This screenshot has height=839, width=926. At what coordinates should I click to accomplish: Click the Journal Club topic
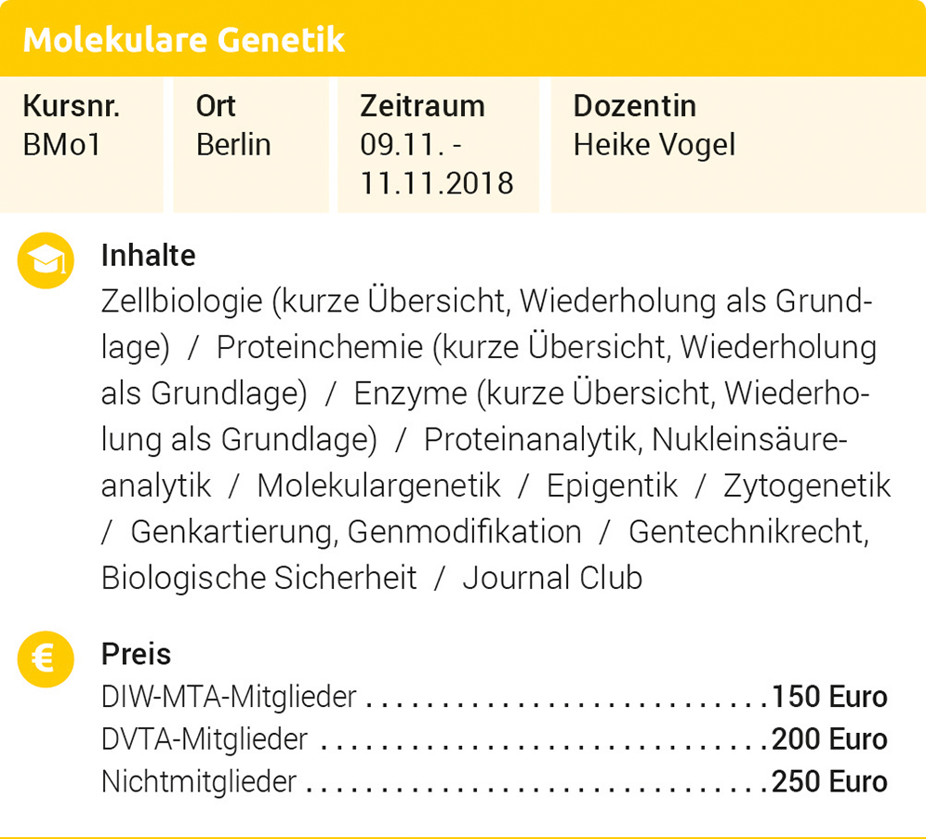click(x=552, y=578)
